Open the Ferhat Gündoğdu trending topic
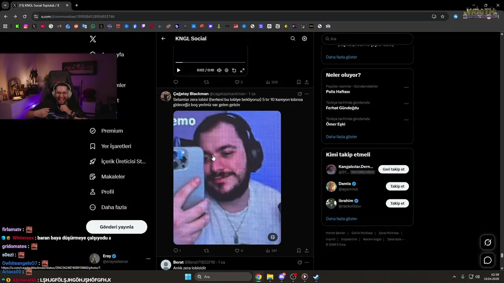This screenshot has width=504, height=283. click(x=342, y=108)
